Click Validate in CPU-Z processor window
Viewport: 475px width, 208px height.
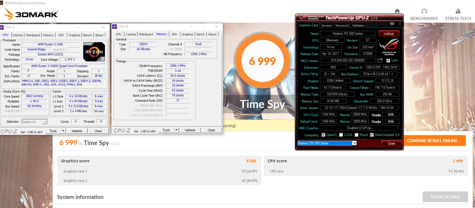pos(77,131)
